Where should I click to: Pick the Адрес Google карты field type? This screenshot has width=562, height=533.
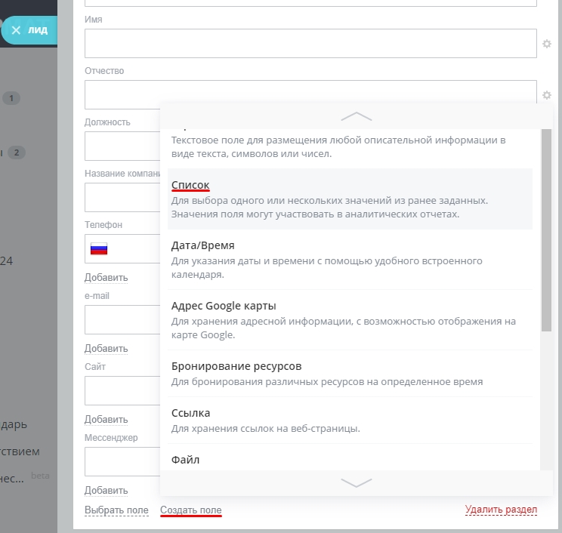350,320
